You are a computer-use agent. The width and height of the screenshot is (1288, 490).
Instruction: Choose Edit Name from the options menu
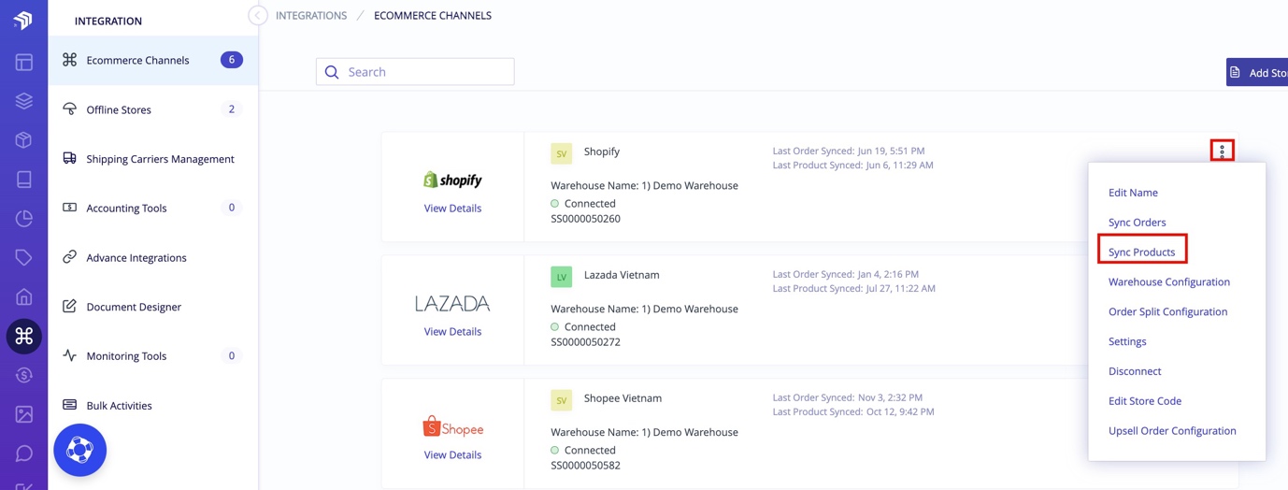1133,193
